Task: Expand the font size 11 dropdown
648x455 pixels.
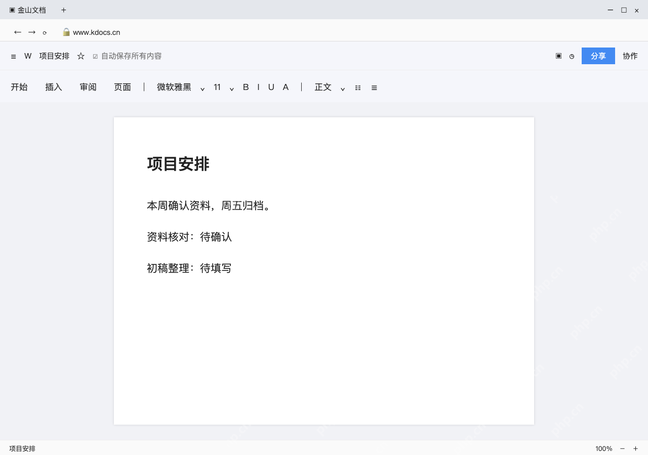Action: click(224, 87)
